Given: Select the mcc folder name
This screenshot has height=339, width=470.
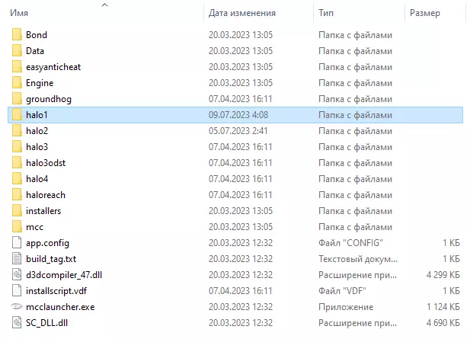Looking at the screenshot, I should 34,227.
